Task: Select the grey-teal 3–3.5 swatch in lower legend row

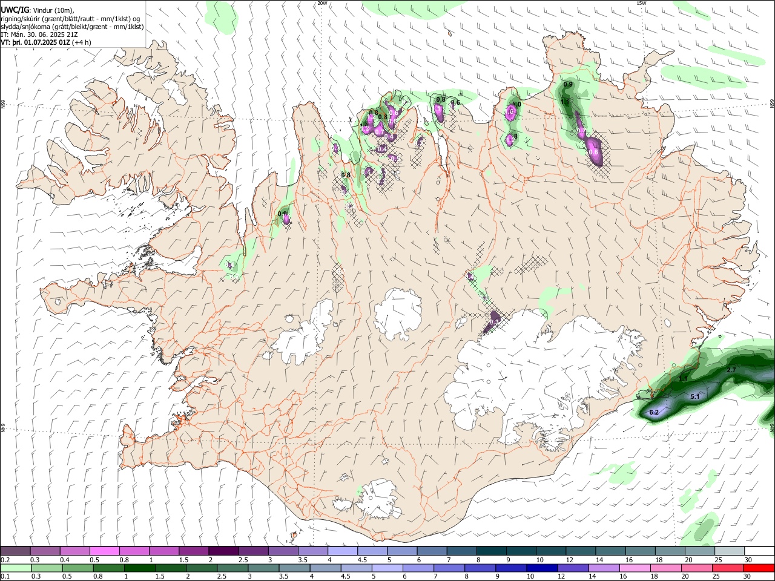Action: click(263, 568)
